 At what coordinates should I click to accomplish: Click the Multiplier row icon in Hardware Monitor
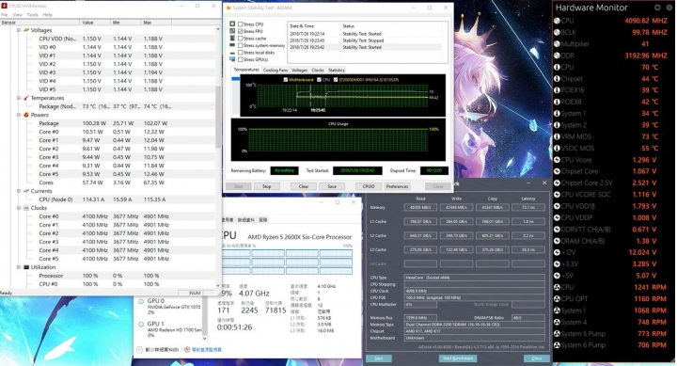click(x=557, y=44)
